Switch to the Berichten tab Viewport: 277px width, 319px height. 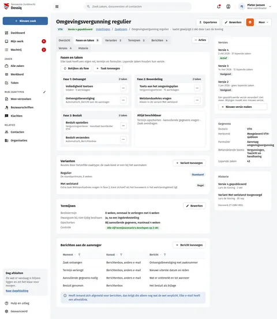click(159, 40)
